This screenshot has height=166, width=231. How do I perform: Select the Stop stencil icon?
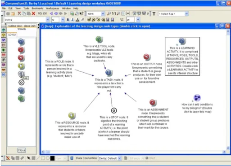click(x=21, y=83)
